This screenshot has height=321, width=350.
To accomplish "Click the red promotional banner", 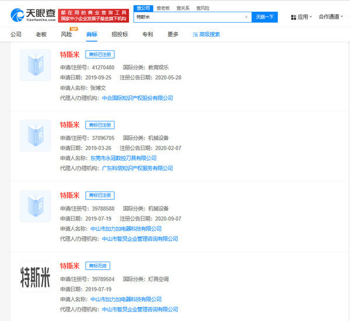I will pyautogui.click(x=93, y=14).
